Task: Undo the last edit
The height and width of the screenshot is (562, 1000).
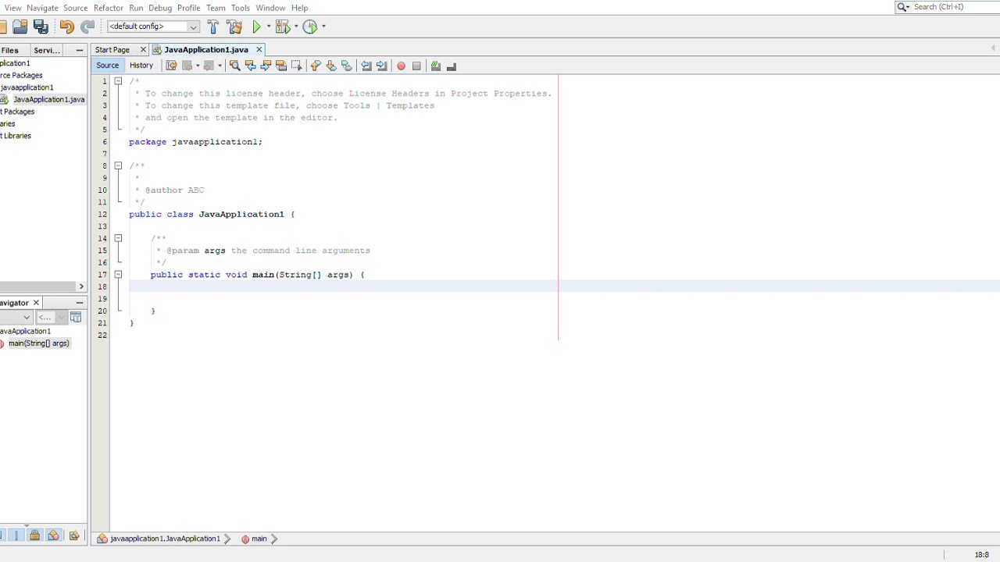Action: click(x=66, y=27)
